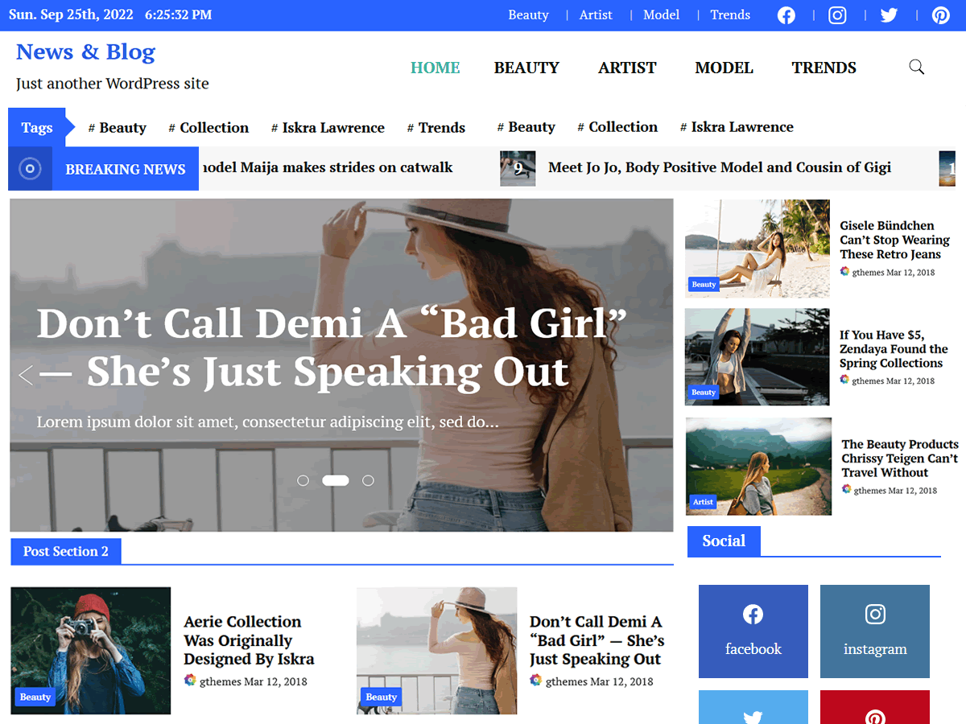Screen dimensions: 966x724
Task: Click the Twitter icon in the top bar
Action: [x=888, y=14]
